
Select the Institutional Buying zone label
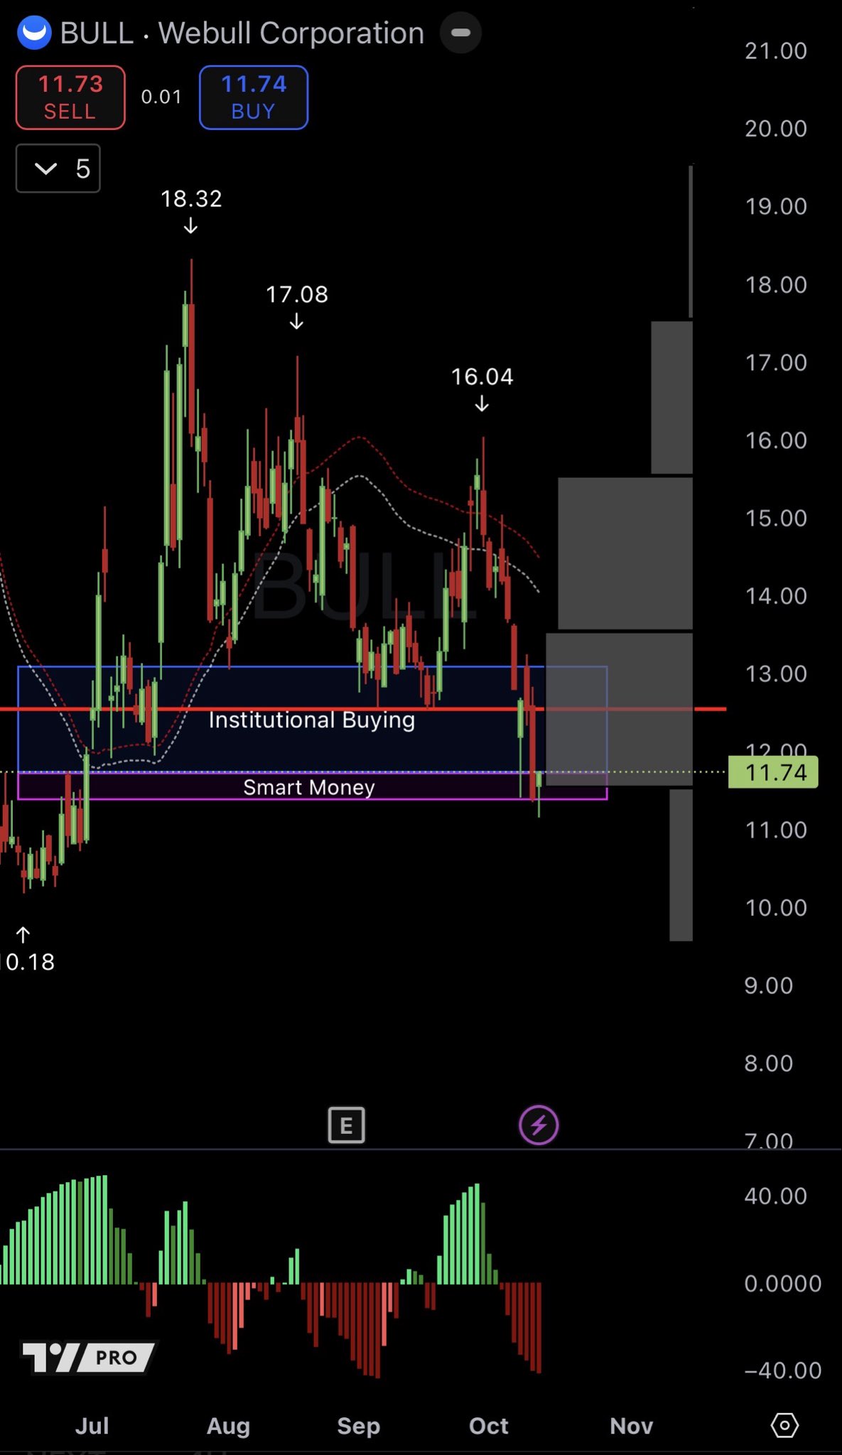click(x=312, y=720)
